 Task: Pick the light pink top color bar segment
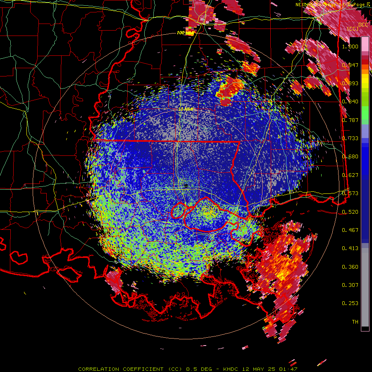pos(365,44)
